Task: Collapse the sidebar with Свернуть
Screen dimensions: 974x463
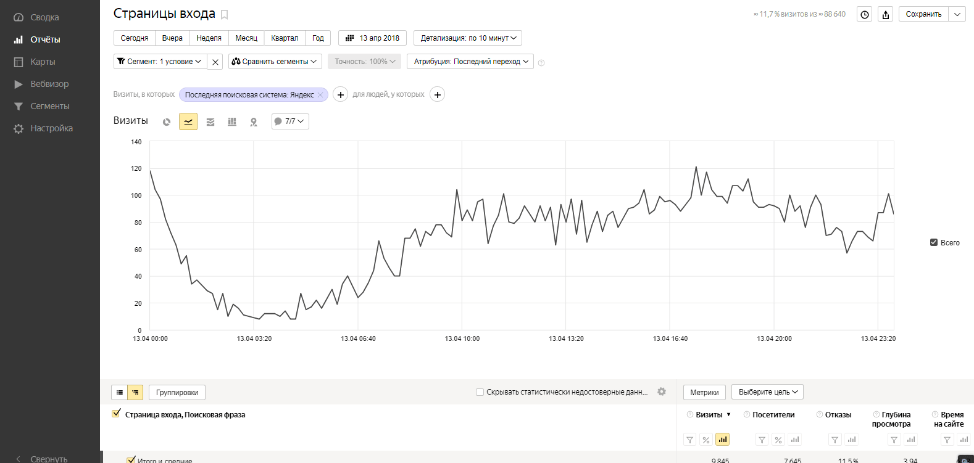Action: click(x=41, y=459)
